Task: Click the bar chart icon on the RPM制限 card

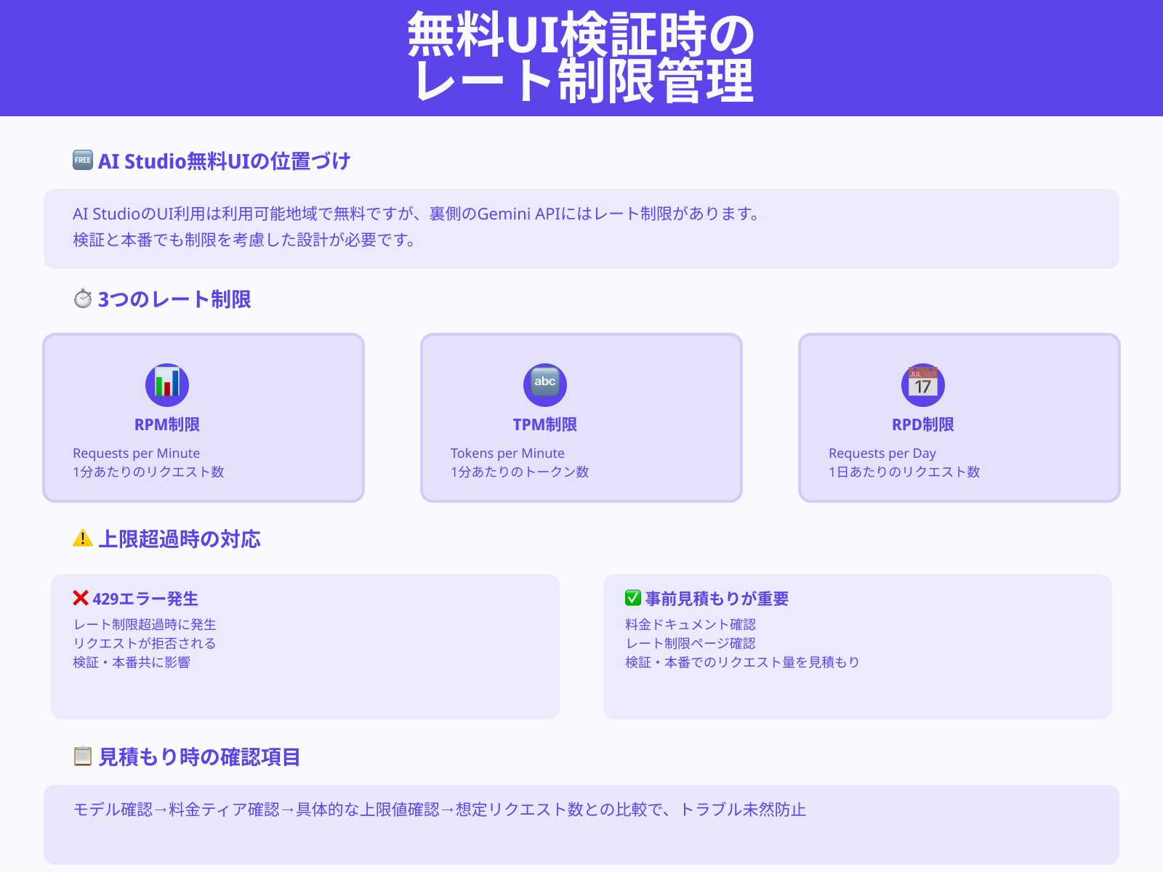Action: pos(166,385)
